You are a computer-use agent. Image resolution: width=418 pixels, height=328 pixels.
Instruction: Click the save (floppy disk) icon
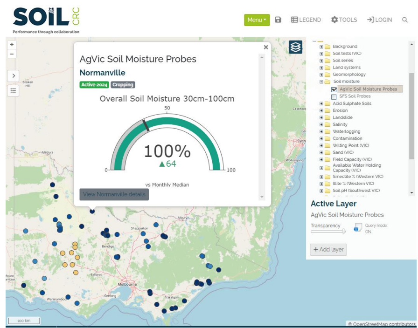[278, 20]
